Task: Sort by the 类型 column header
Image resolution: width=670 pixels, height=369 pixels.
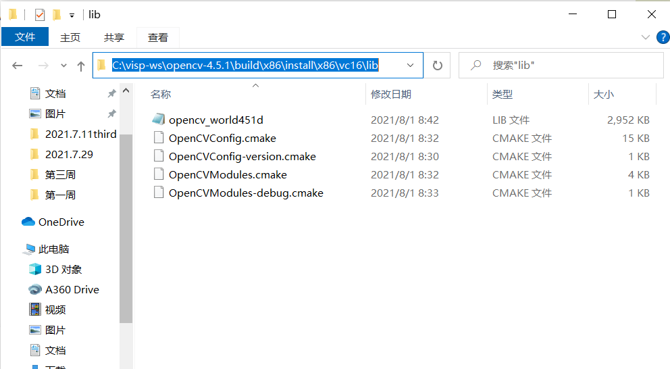Action: pyautogui.click(x=502, y=94)
